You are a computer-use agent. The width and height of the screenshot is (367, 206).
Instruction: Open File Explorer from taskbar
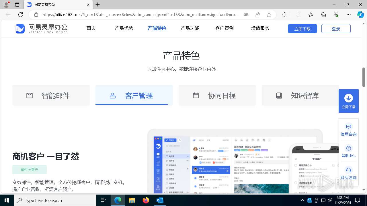click(x=132, y=200)
